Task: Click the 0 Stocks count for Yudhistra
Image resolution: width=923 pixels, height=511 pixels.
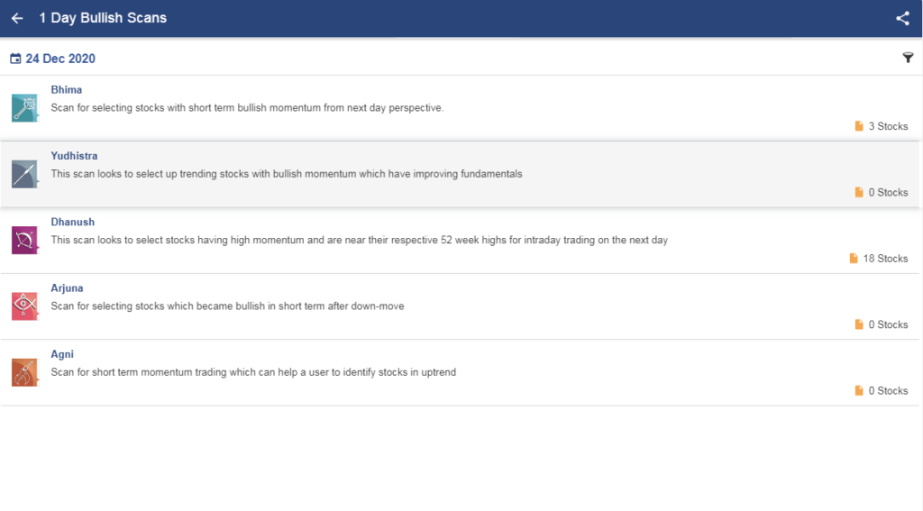Action: (882, 193)
